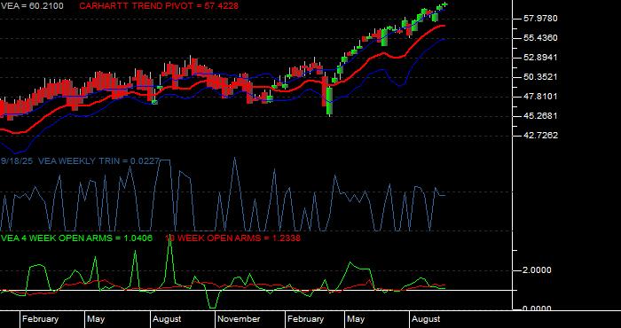
Task: Click the first May label on time axis
Action: pyautogui.click(x=96, y=319)
